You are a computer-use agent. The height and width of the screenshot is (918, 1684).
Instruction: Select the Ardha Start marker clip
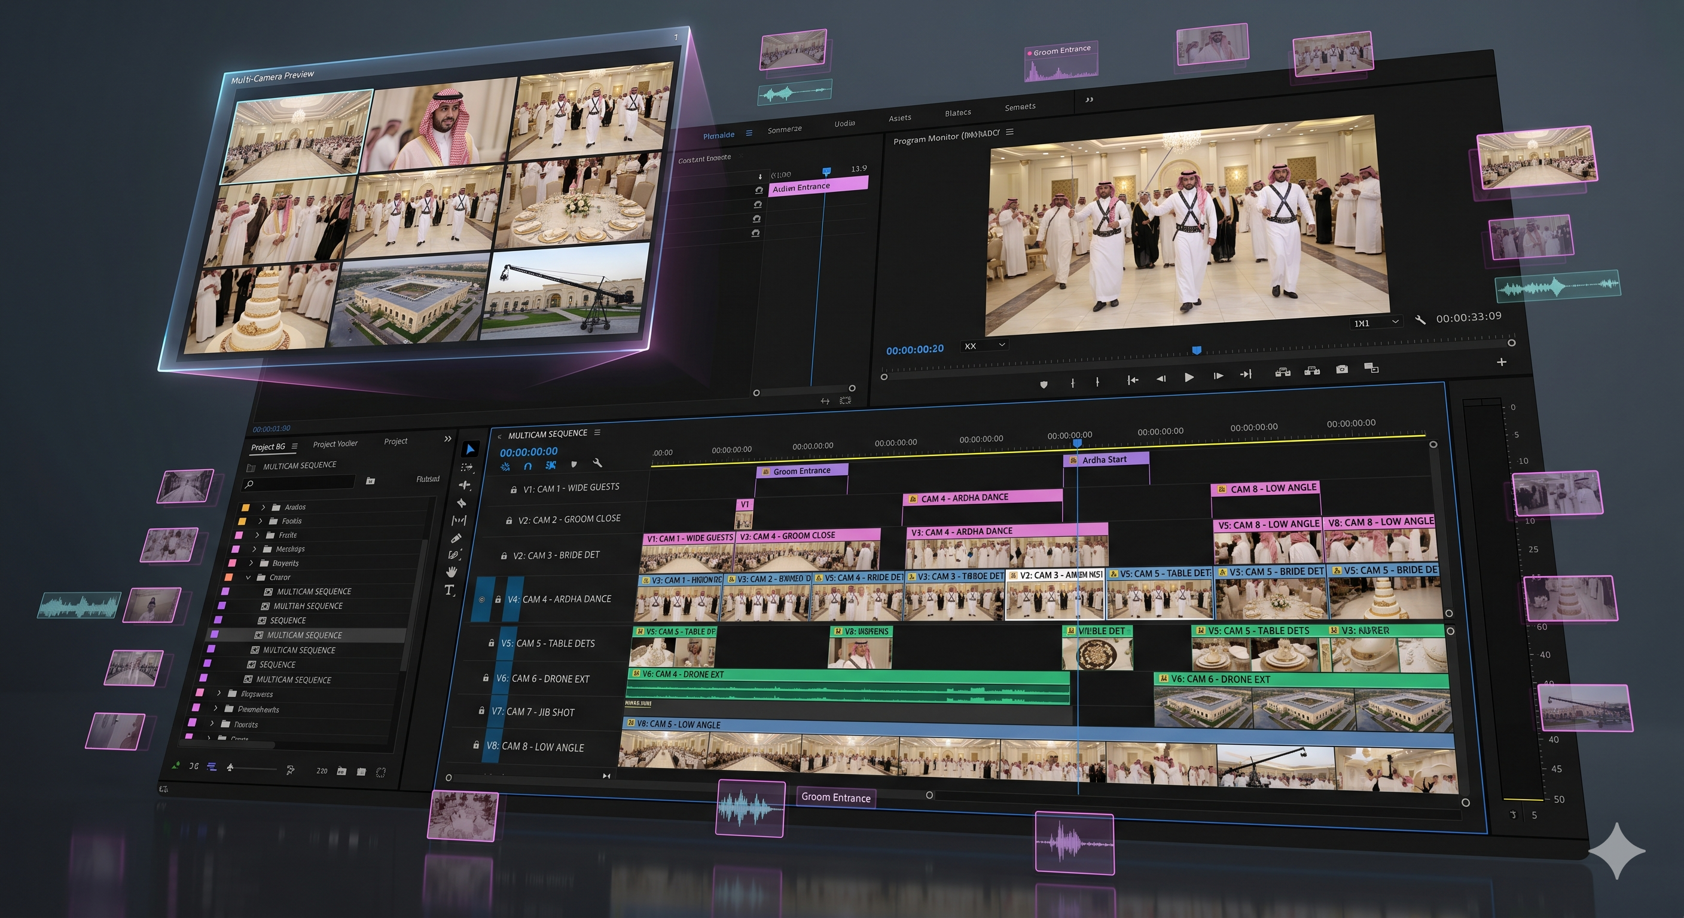pyautogui.click(x=1106, y=460)
